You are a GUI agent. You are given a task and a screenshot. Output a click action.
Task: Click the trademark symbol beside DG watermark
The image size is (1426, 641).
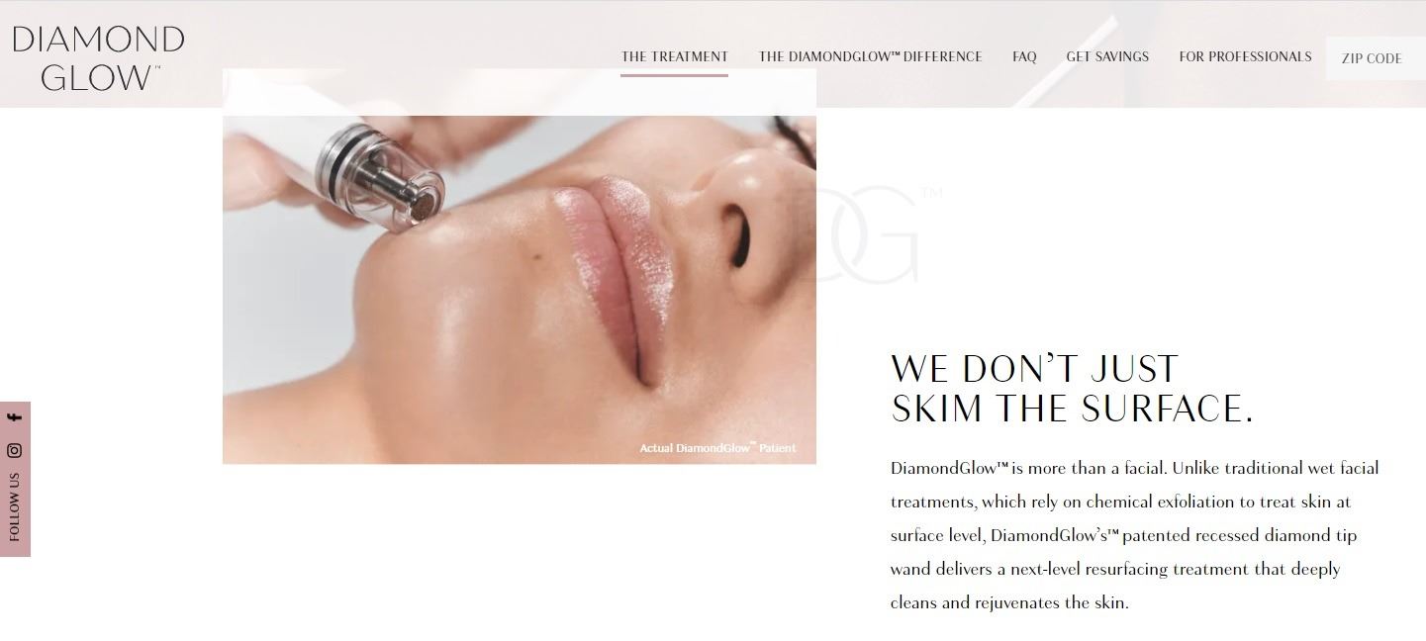coord(930,193)
